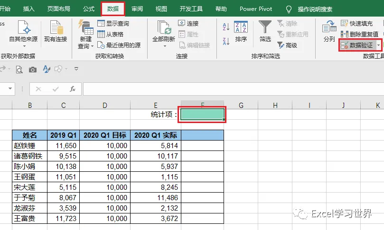Select the cell 赵铁锤
The image size is (384, 230).
click(x=29, y=145)
